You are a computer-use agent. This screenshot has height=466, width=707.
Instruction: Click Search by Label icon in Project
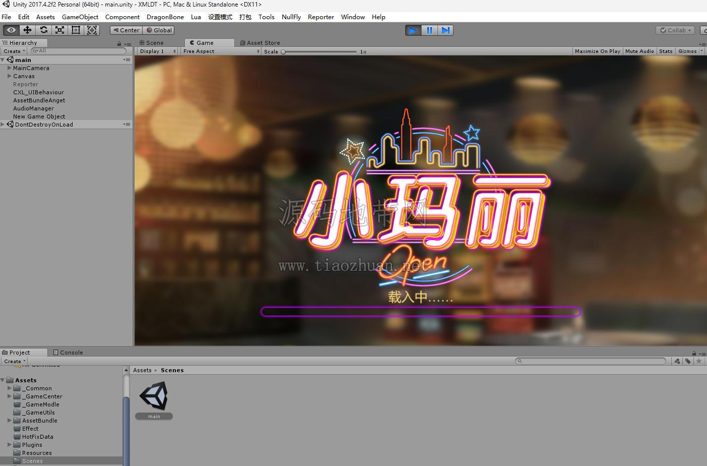(x=688, y=361)
